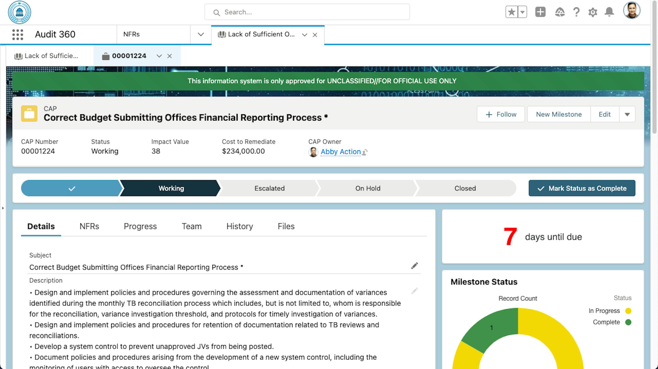Open the History tab
This screenshot has height=369, width=658.
(239, 226)
